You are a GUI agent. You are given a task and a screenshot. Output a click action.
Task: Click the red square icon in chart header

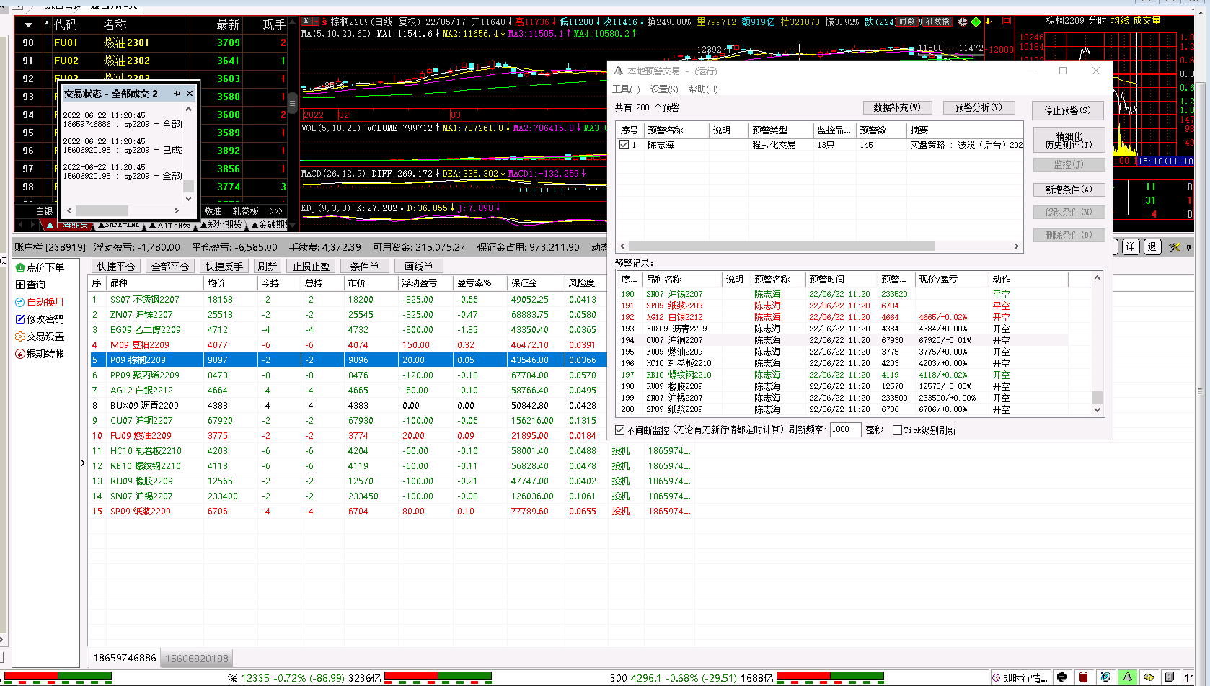[x=1007, y=21]
